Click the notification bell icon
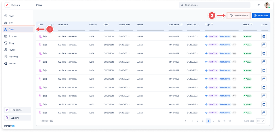Viewport: 275px width, 132px height. [x=259, y=5]
